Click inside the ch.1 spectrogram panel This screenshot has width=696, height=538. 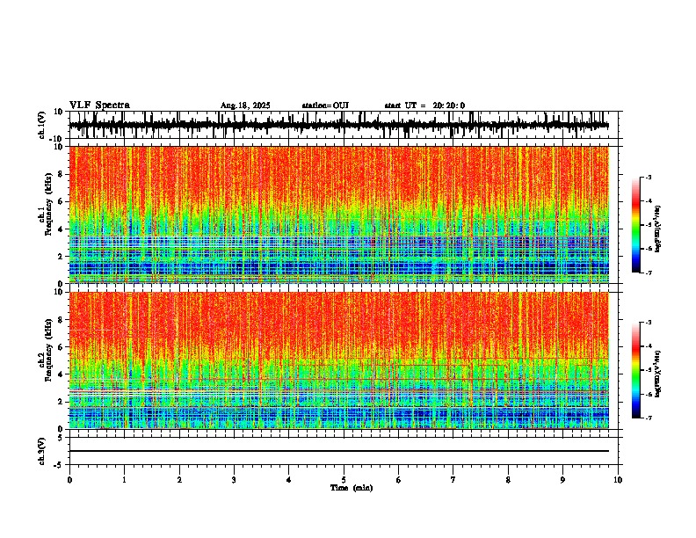338,214
